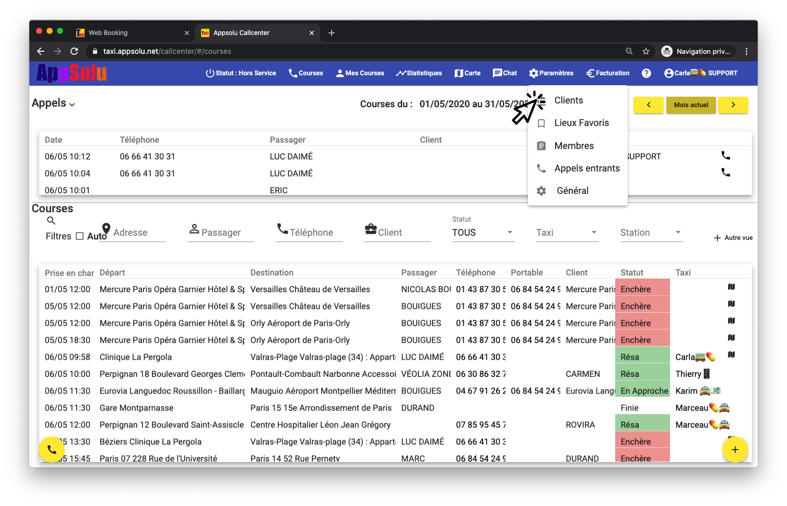Select Membres in the Paramètres menu
787x506 pixels.
click(578, 146)
